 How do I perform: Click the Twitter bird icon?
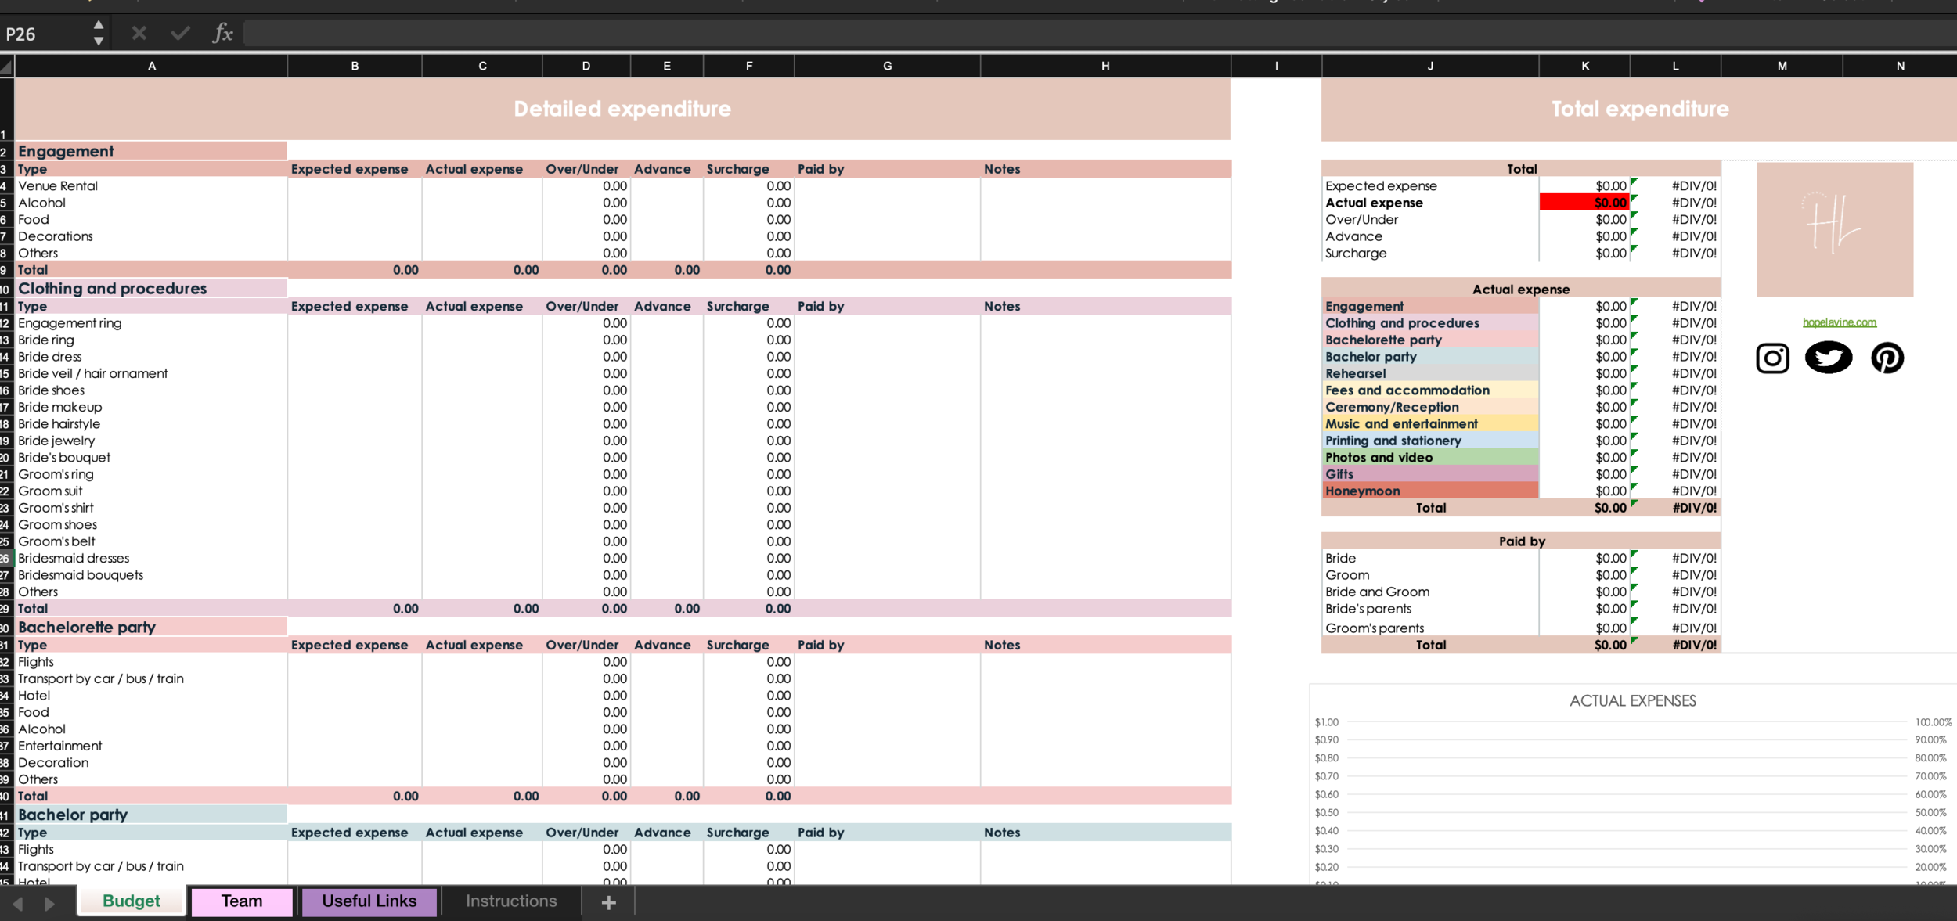coord(1829,358)
